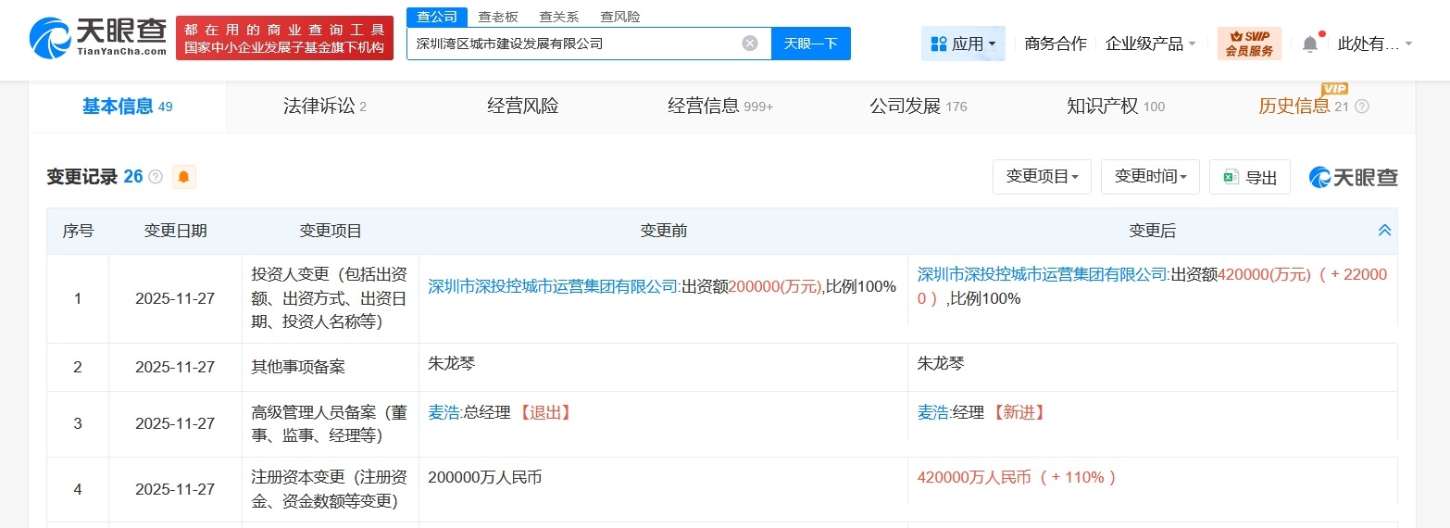Image resolution: width=1450 pixels, height=528 pixels.
Task: Click the orange change-record alert bell
Action: [x=183, y=177]
